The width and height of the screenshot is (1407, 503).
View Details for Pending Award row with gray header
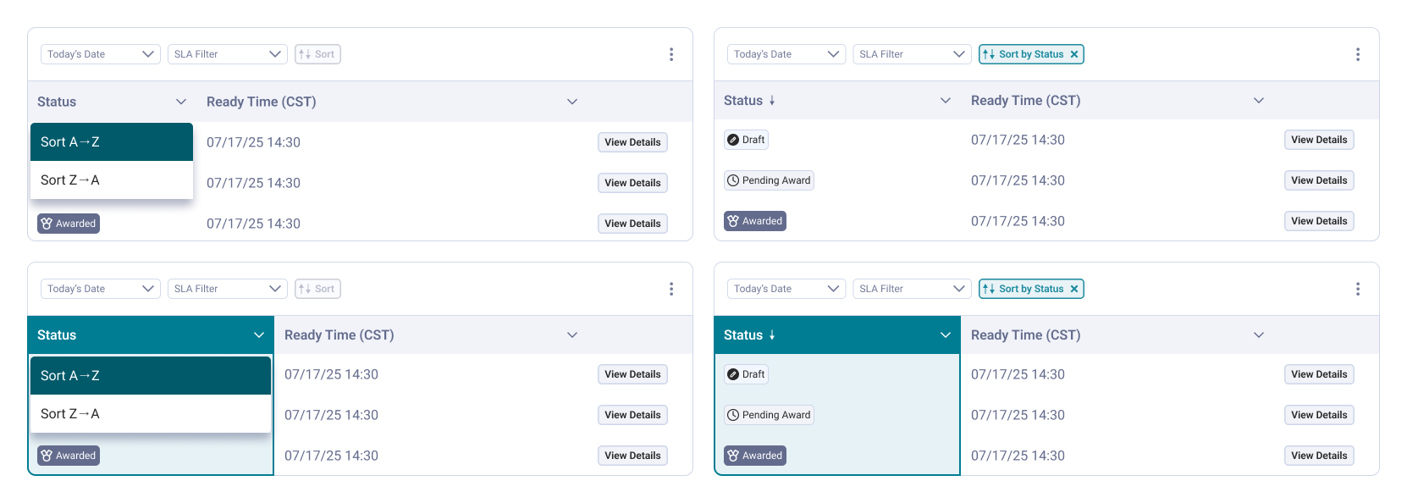coord(1319,180)
